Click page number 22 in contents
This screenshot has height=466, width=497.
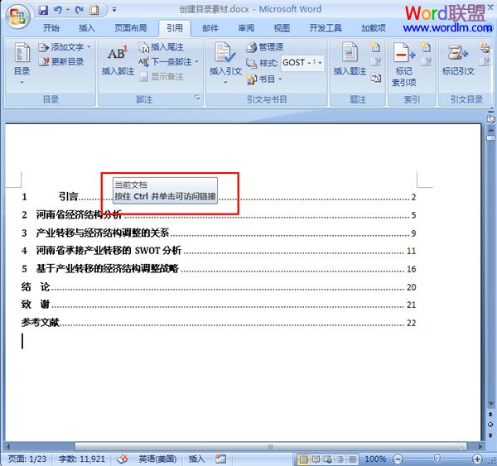[411, 323]
